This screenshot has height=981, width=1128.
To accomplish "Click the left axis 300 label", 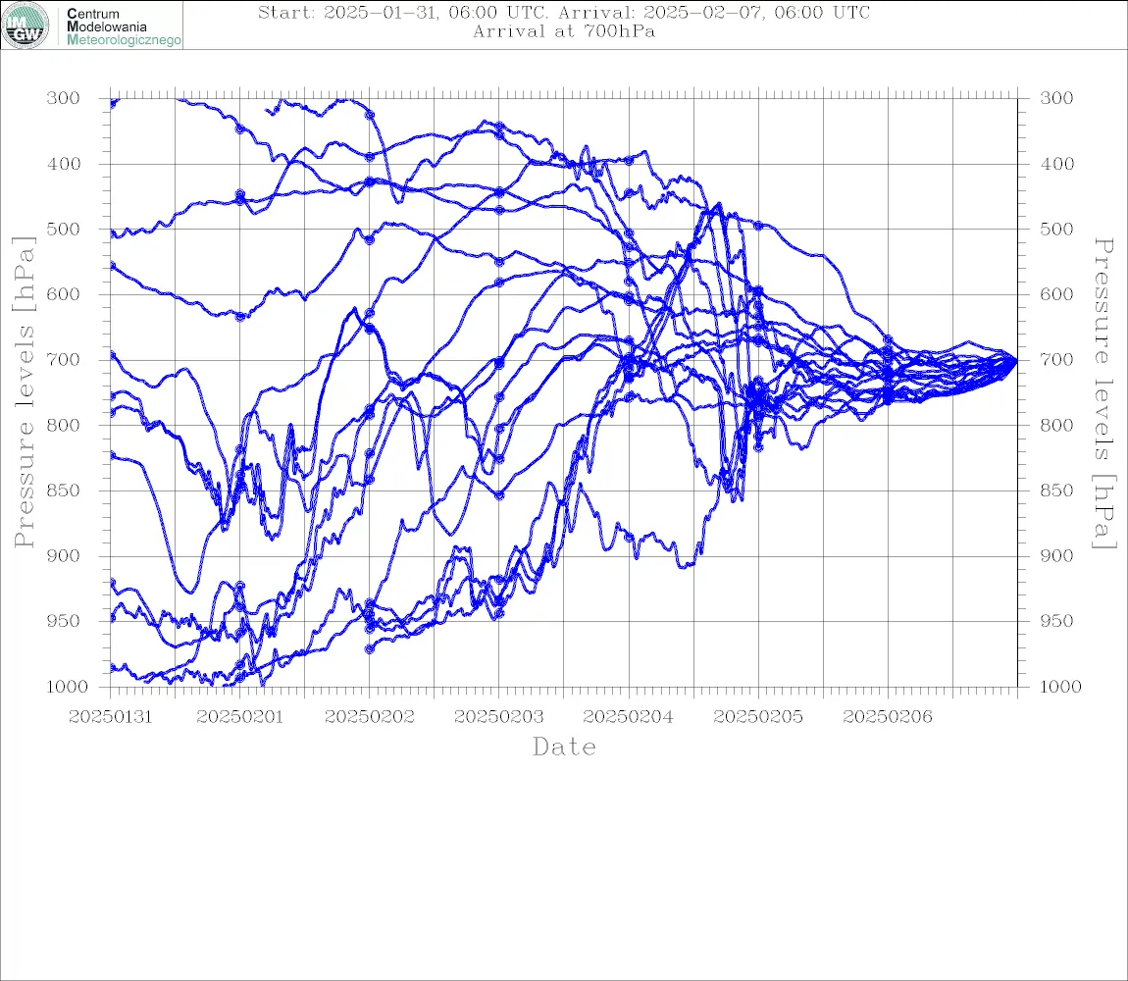I will [x=64, y=98].
